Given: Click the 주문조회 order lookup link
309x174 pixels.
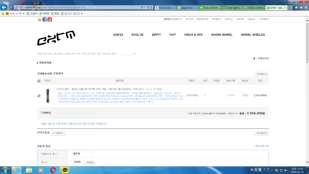Looking at the screenshot, I should (240, 19).
